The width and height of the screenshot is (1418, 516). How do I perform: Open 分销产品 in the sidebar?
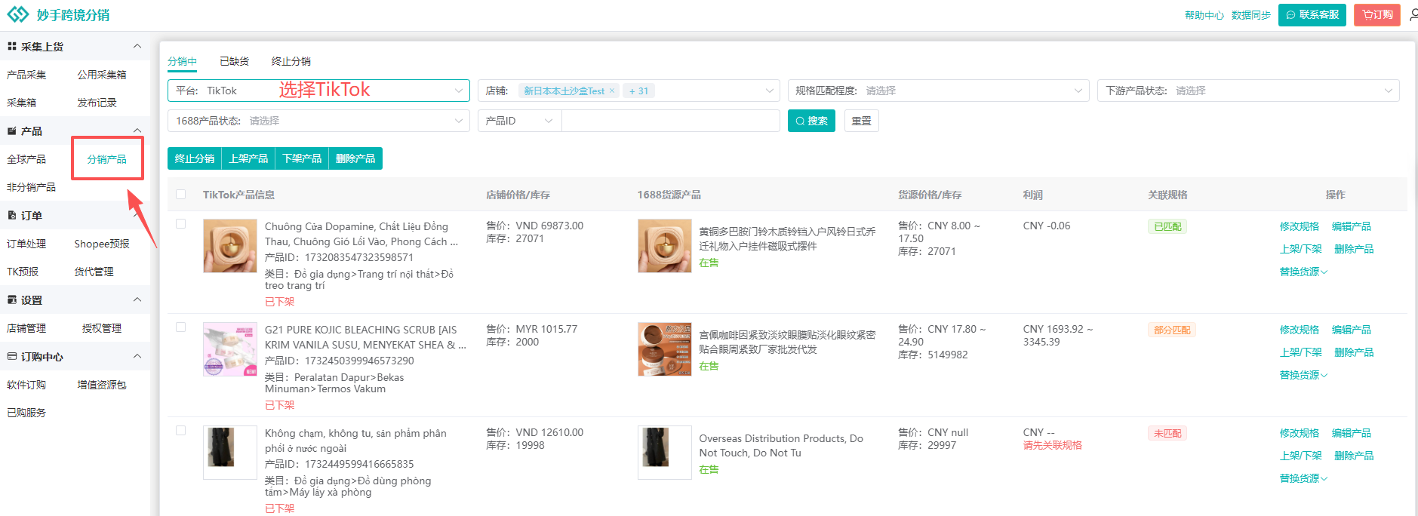click(x=107, y=159)
